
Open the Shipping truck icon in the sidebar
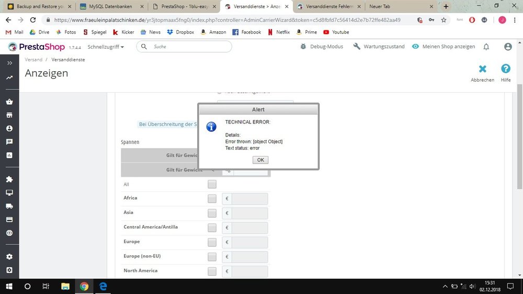coord(9,206)
